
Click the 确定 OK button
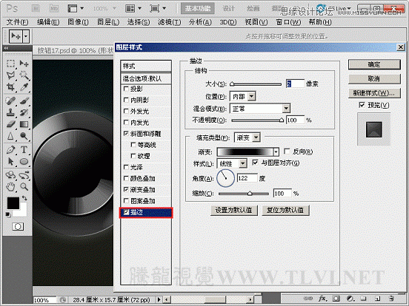point(374,64)
